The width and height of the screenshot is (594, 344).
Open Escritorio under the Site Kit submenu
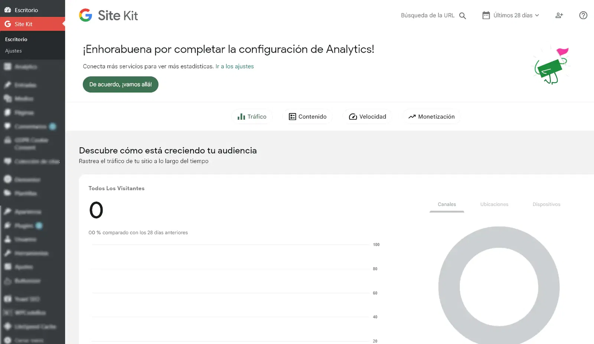point(16,39)
